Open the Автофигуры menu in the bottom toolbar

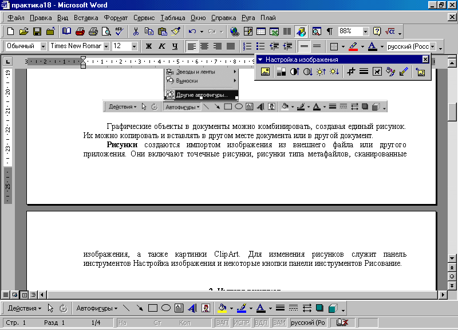click(x=97, y=308)
